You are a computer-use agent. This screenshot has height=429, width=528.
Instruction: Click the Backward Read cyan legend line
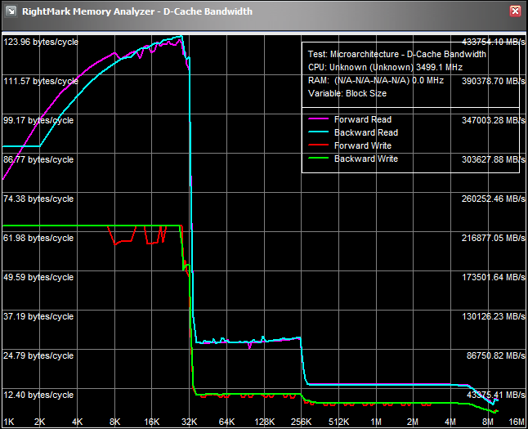coord(318,132)
